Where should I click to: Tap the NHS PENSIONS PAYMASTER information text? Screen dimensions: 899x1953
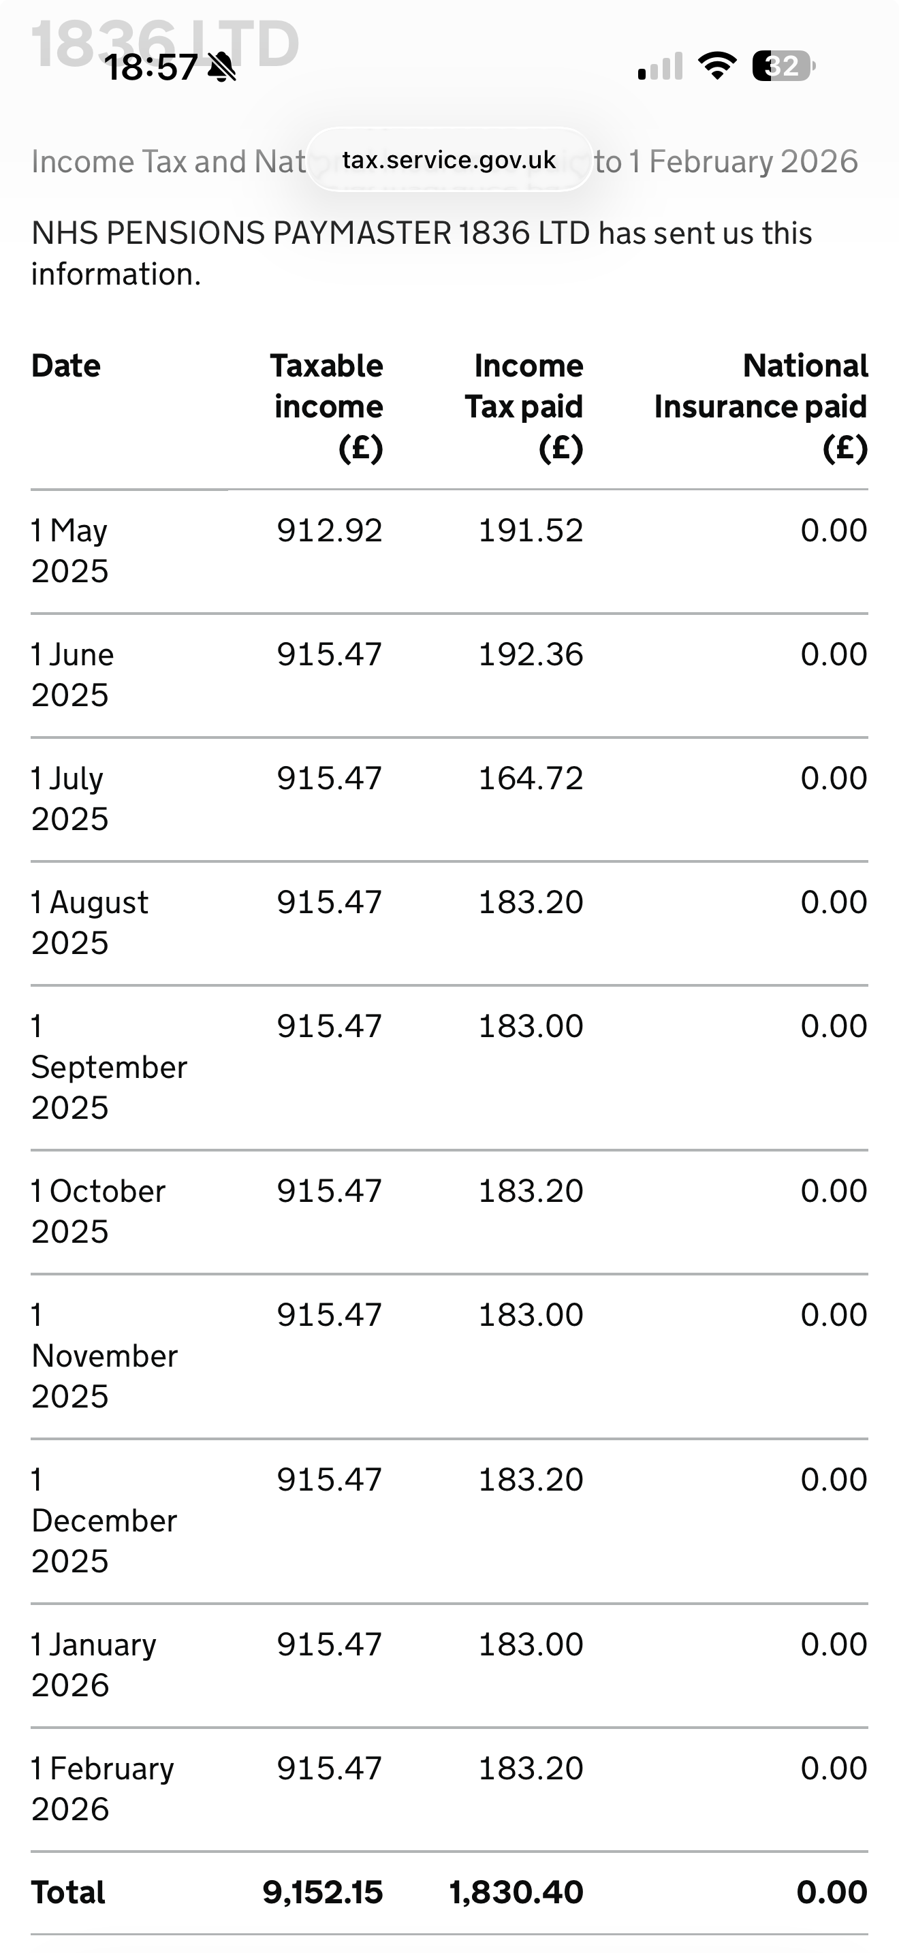click(422, 253)
